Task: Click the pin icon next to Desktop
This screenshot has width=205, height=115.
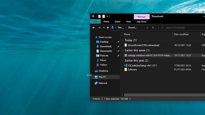Action: [x=118, y=42]
